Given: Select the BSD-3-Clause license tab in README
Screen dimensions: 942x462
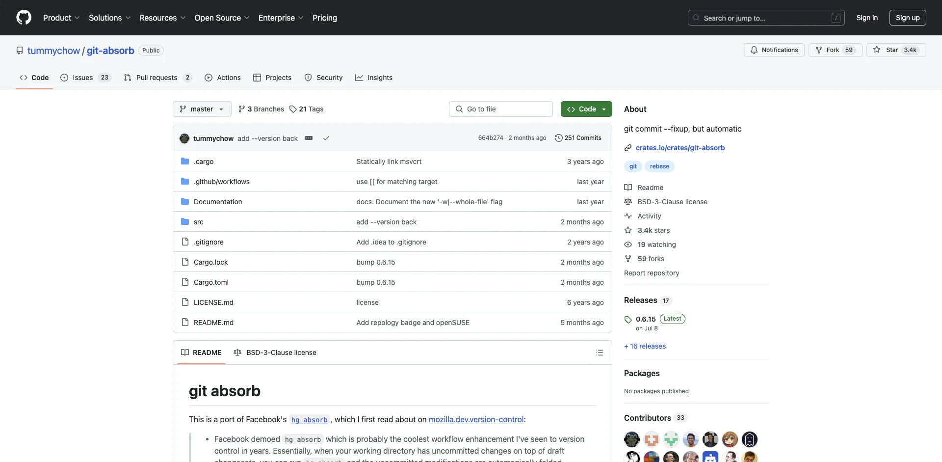Looking at the screenshot, I should 275,353.
